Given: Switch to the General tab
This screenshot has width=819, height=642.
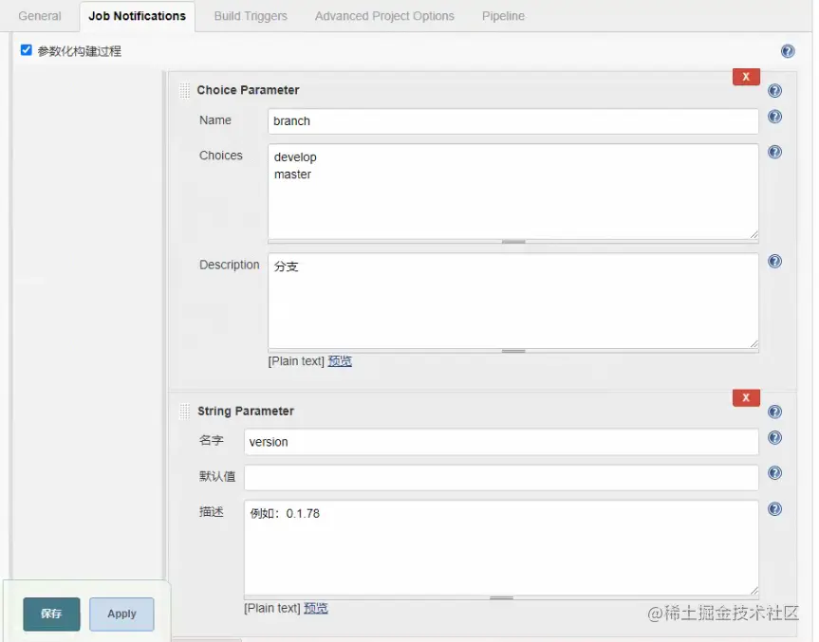Looking at the screenshot, I should pos(40,16).
